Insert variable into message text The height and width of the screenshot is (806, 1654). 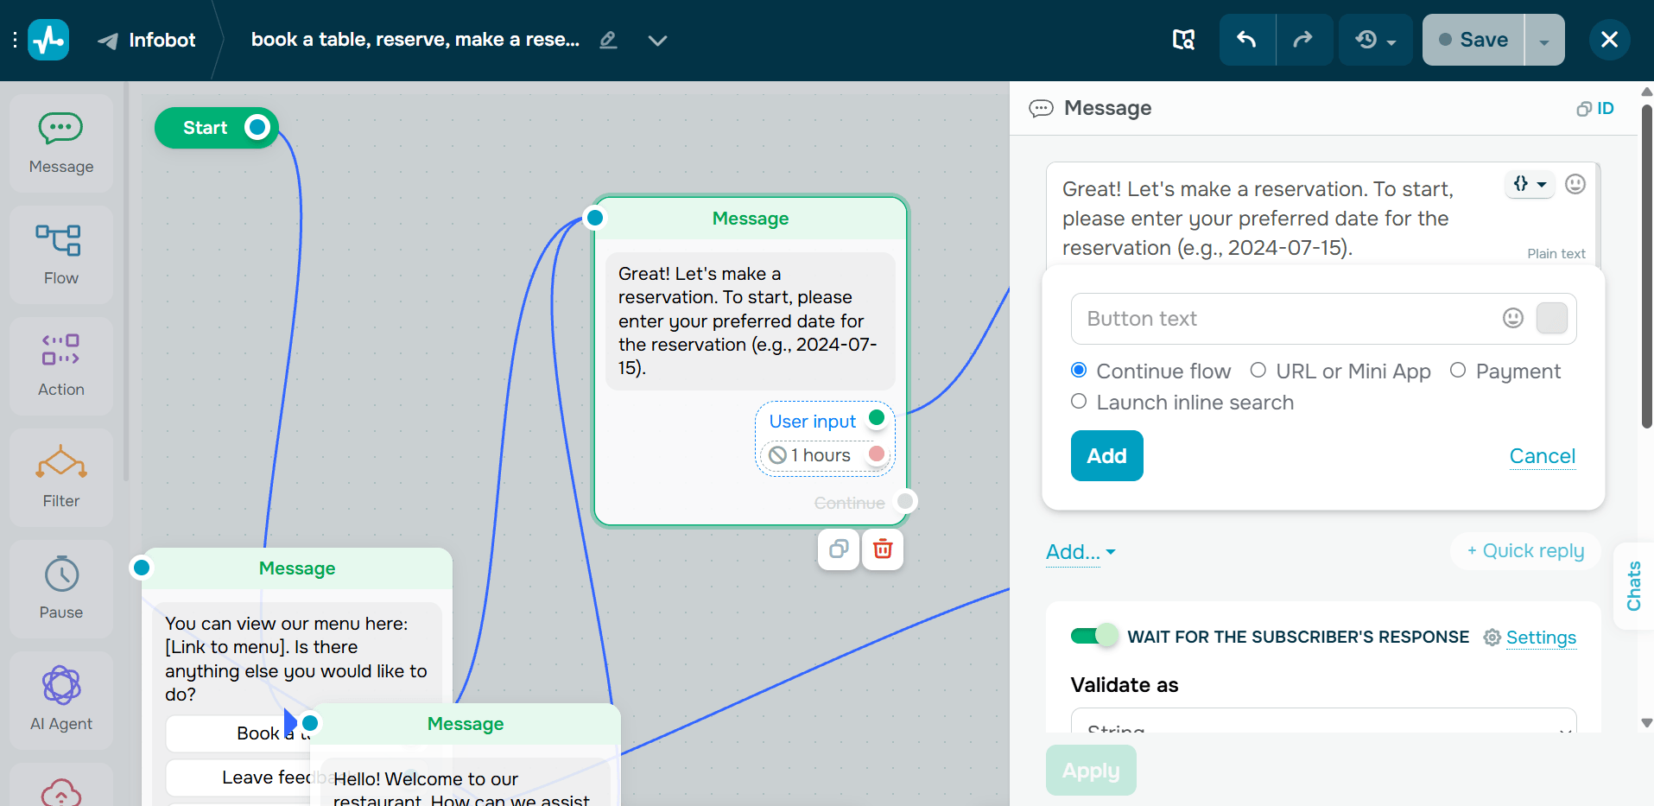point(1530,184)
